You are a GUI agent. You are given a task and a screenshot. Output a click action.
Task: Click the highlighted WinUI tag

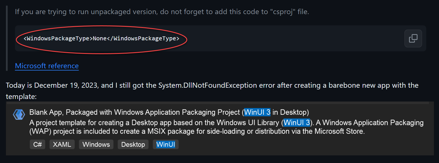coord(165,144)
